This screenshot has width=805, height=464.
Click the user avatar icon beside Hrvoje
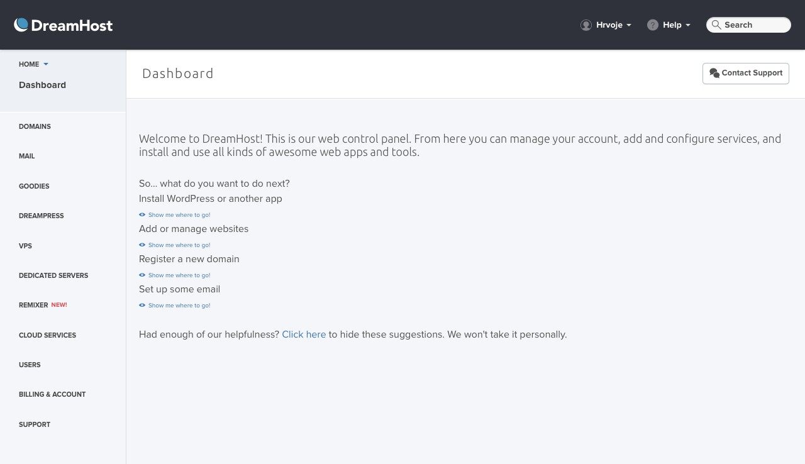tap(586, 25)
